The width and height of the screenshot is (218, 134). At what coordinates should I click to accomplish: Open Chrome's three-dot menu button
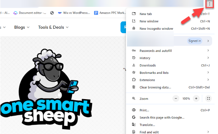click(x=209, y=4)
